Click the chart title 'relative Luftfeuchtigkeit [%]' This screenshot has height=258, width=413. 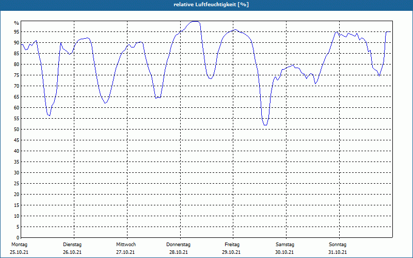click(211, 5)
